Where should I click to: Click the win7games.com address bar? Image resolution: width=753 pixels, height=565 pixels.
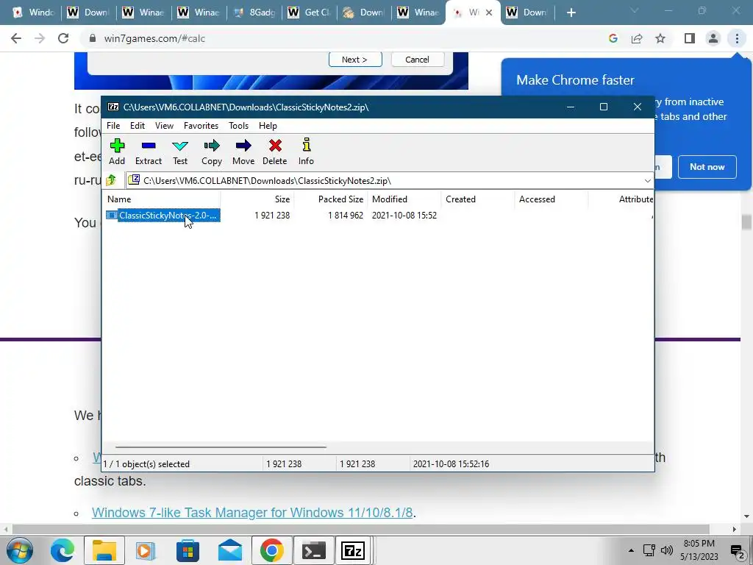pyautogui.click(x=336, y=38)
